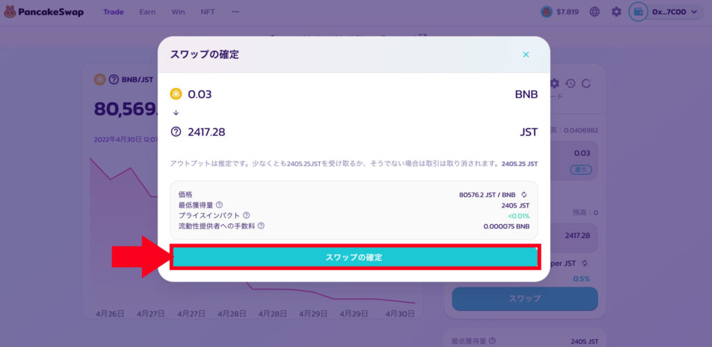Show help for 最低獲得量 in dialog
The height and width of the screenshot is (347, 712).
219,205
